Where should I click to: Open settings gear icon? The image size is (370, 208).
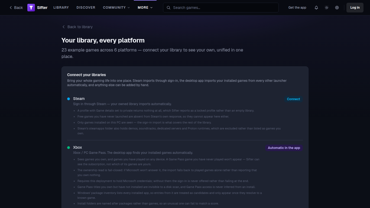[x=337, y=8]
